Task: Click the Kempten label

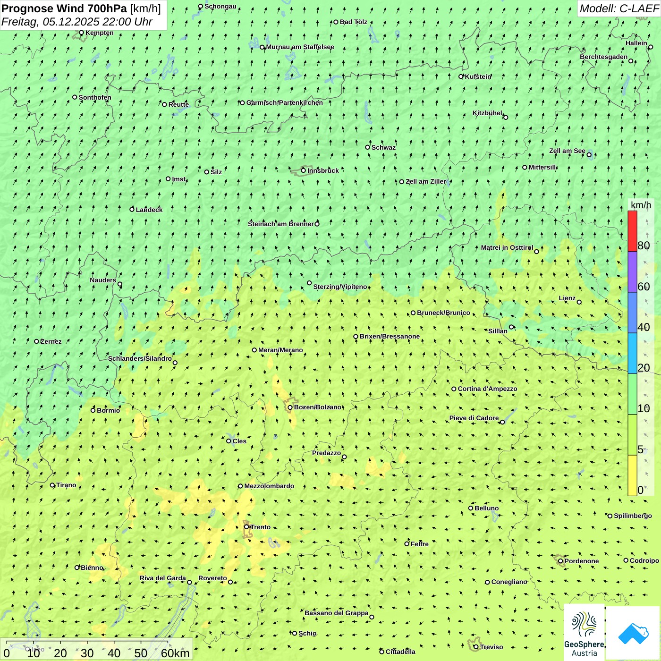Action: (99, 33)
